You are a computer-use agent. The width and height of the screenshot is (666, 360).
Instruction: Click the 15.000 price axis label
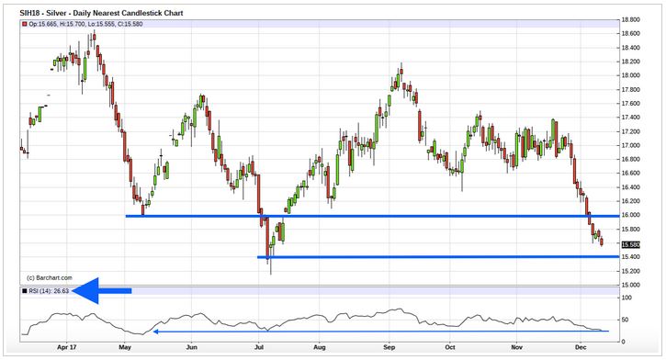point(631,285)
